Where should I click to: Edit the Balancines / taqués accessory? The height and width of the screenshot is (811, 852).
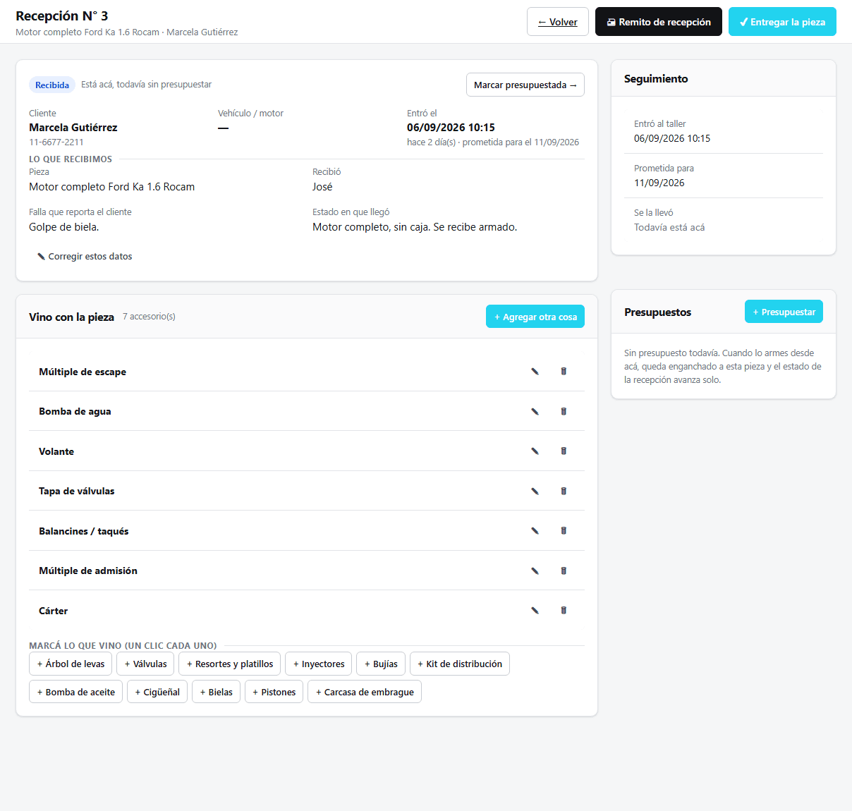tap(535, 531)
